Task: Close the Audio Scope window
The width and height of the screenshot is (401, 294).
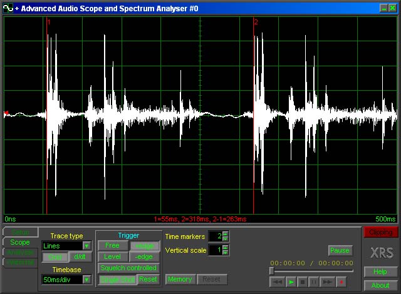Action: click(x=393, y=8)
